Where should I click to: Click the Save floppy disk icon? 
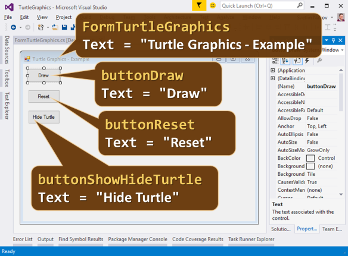[64, 27]
